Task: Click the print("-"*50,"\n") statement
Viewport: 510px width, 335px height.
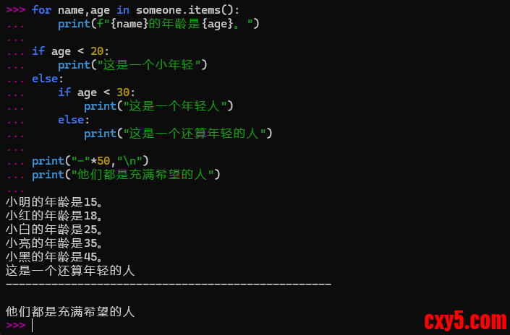Action: coord(90,161)
